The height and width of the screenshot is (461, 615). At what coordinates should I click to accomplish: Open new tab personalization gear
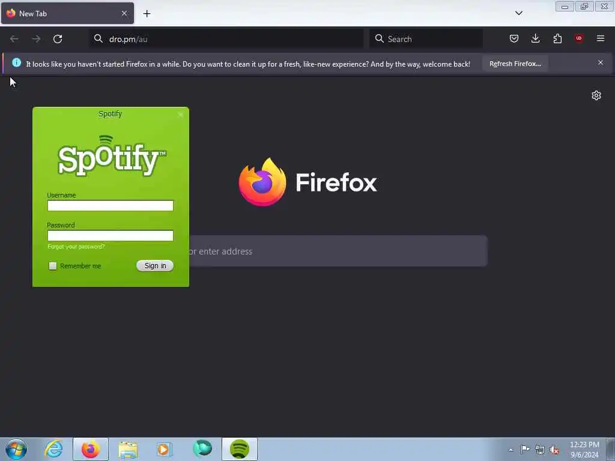(x=596, y=95)
